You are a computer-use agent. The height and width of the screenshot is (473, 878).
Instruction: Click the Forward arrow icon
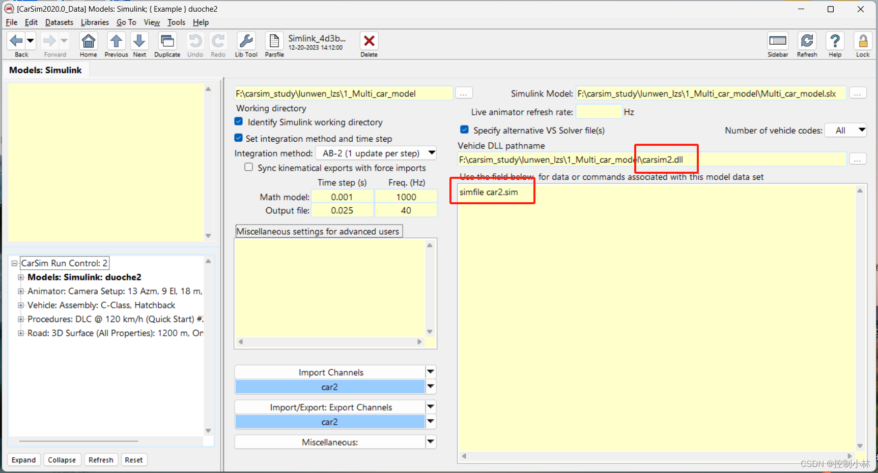pos(49,41)
